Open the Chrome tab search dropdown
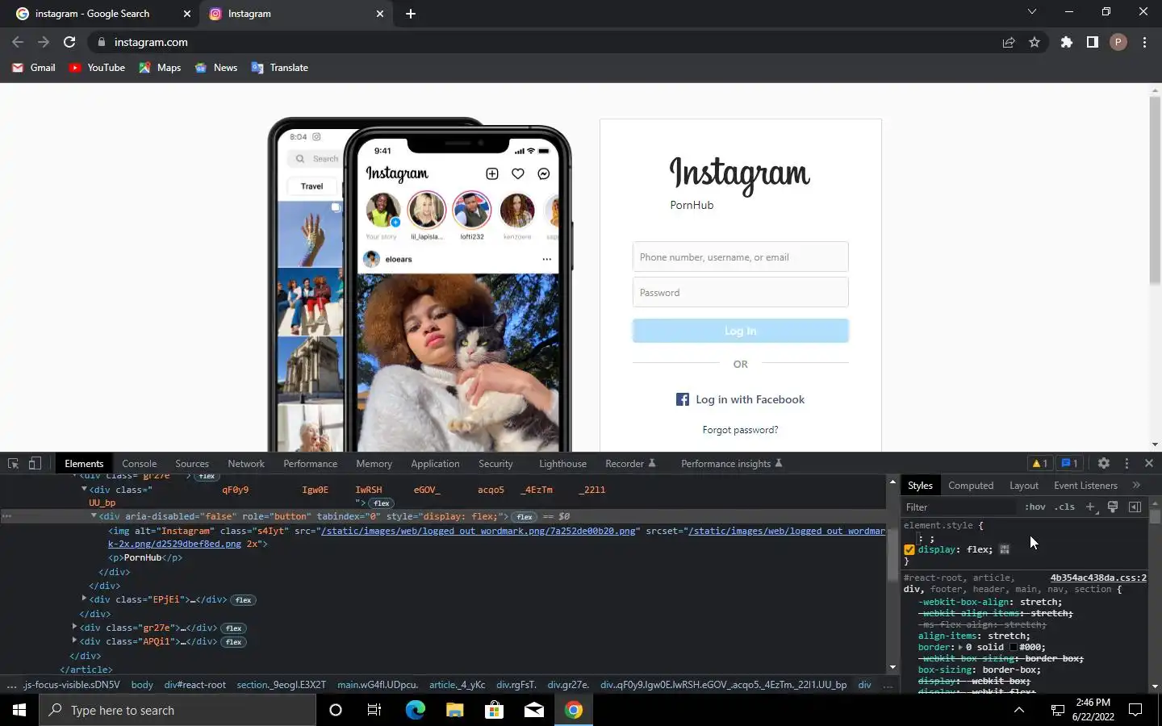 (1031, 11)
